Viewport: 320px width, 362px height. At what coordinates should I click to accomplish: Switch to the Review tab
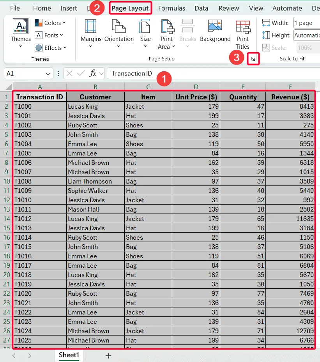pyautogui.click(x=229, y=8)
